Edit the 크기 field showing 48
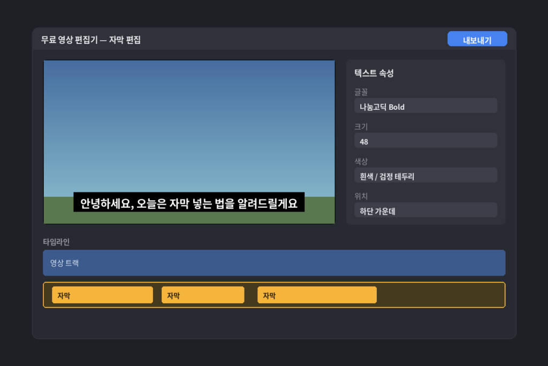 point(425,140)
